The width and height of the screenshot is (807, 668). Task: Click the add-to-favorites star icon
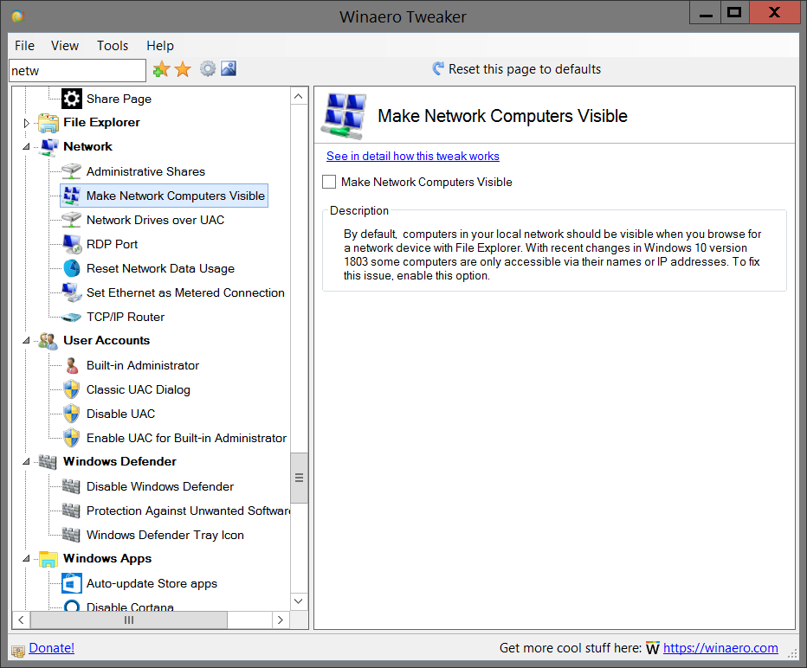click(161, 68)
